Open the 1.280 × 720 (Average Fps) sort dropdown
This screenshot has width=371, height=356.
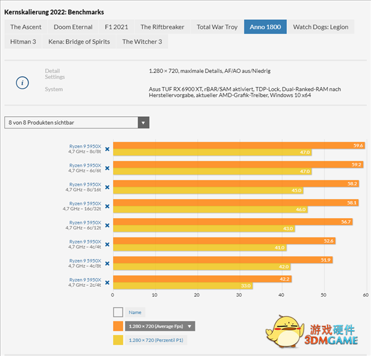point(160,326)
